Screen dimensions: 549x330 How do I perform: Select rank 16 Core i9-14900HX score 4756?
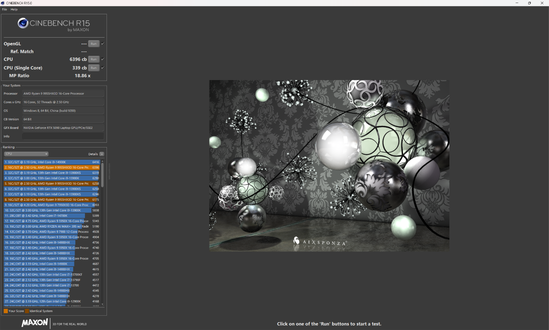(x=52, y=242)
